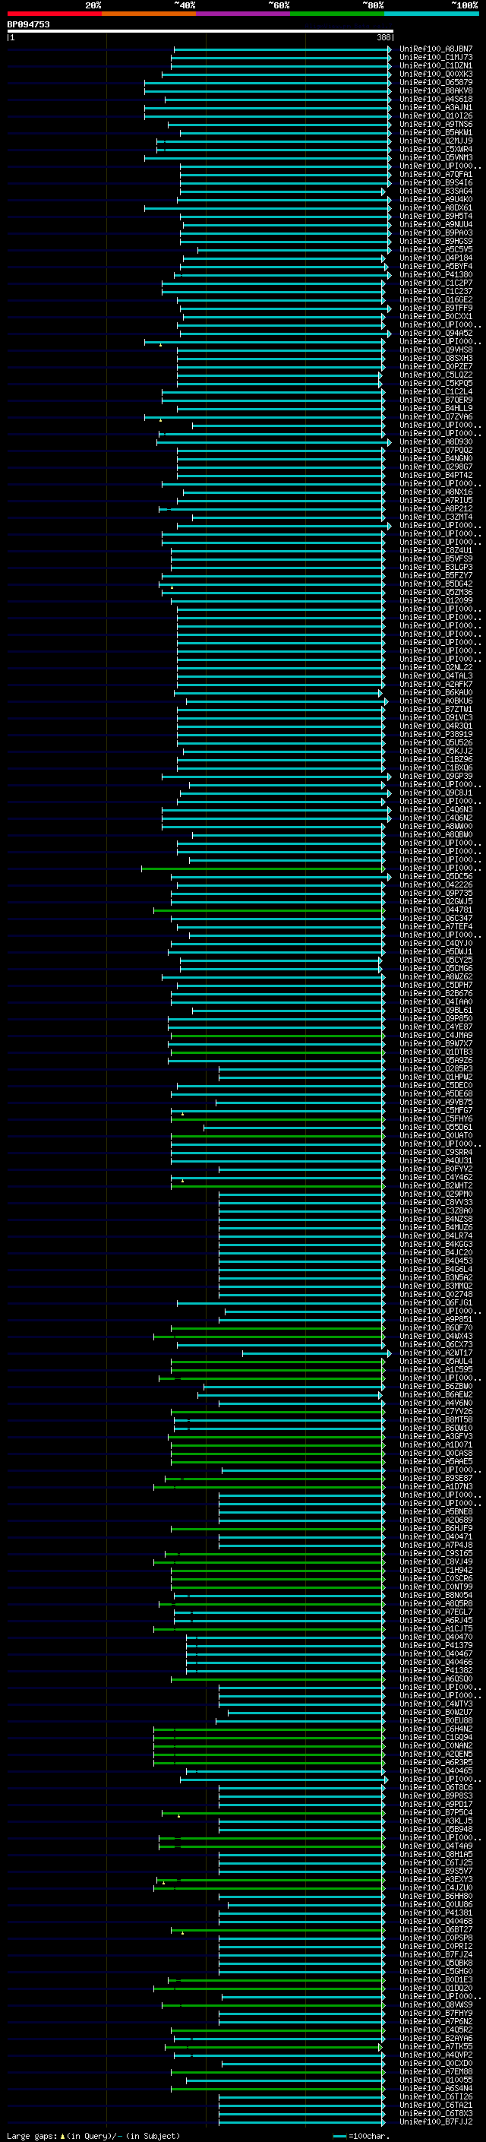This screenshot has width=486, height=2142.
Task: Click the alignment bar for UniRef100_A8JBN7
Action: tap(282, 49)
